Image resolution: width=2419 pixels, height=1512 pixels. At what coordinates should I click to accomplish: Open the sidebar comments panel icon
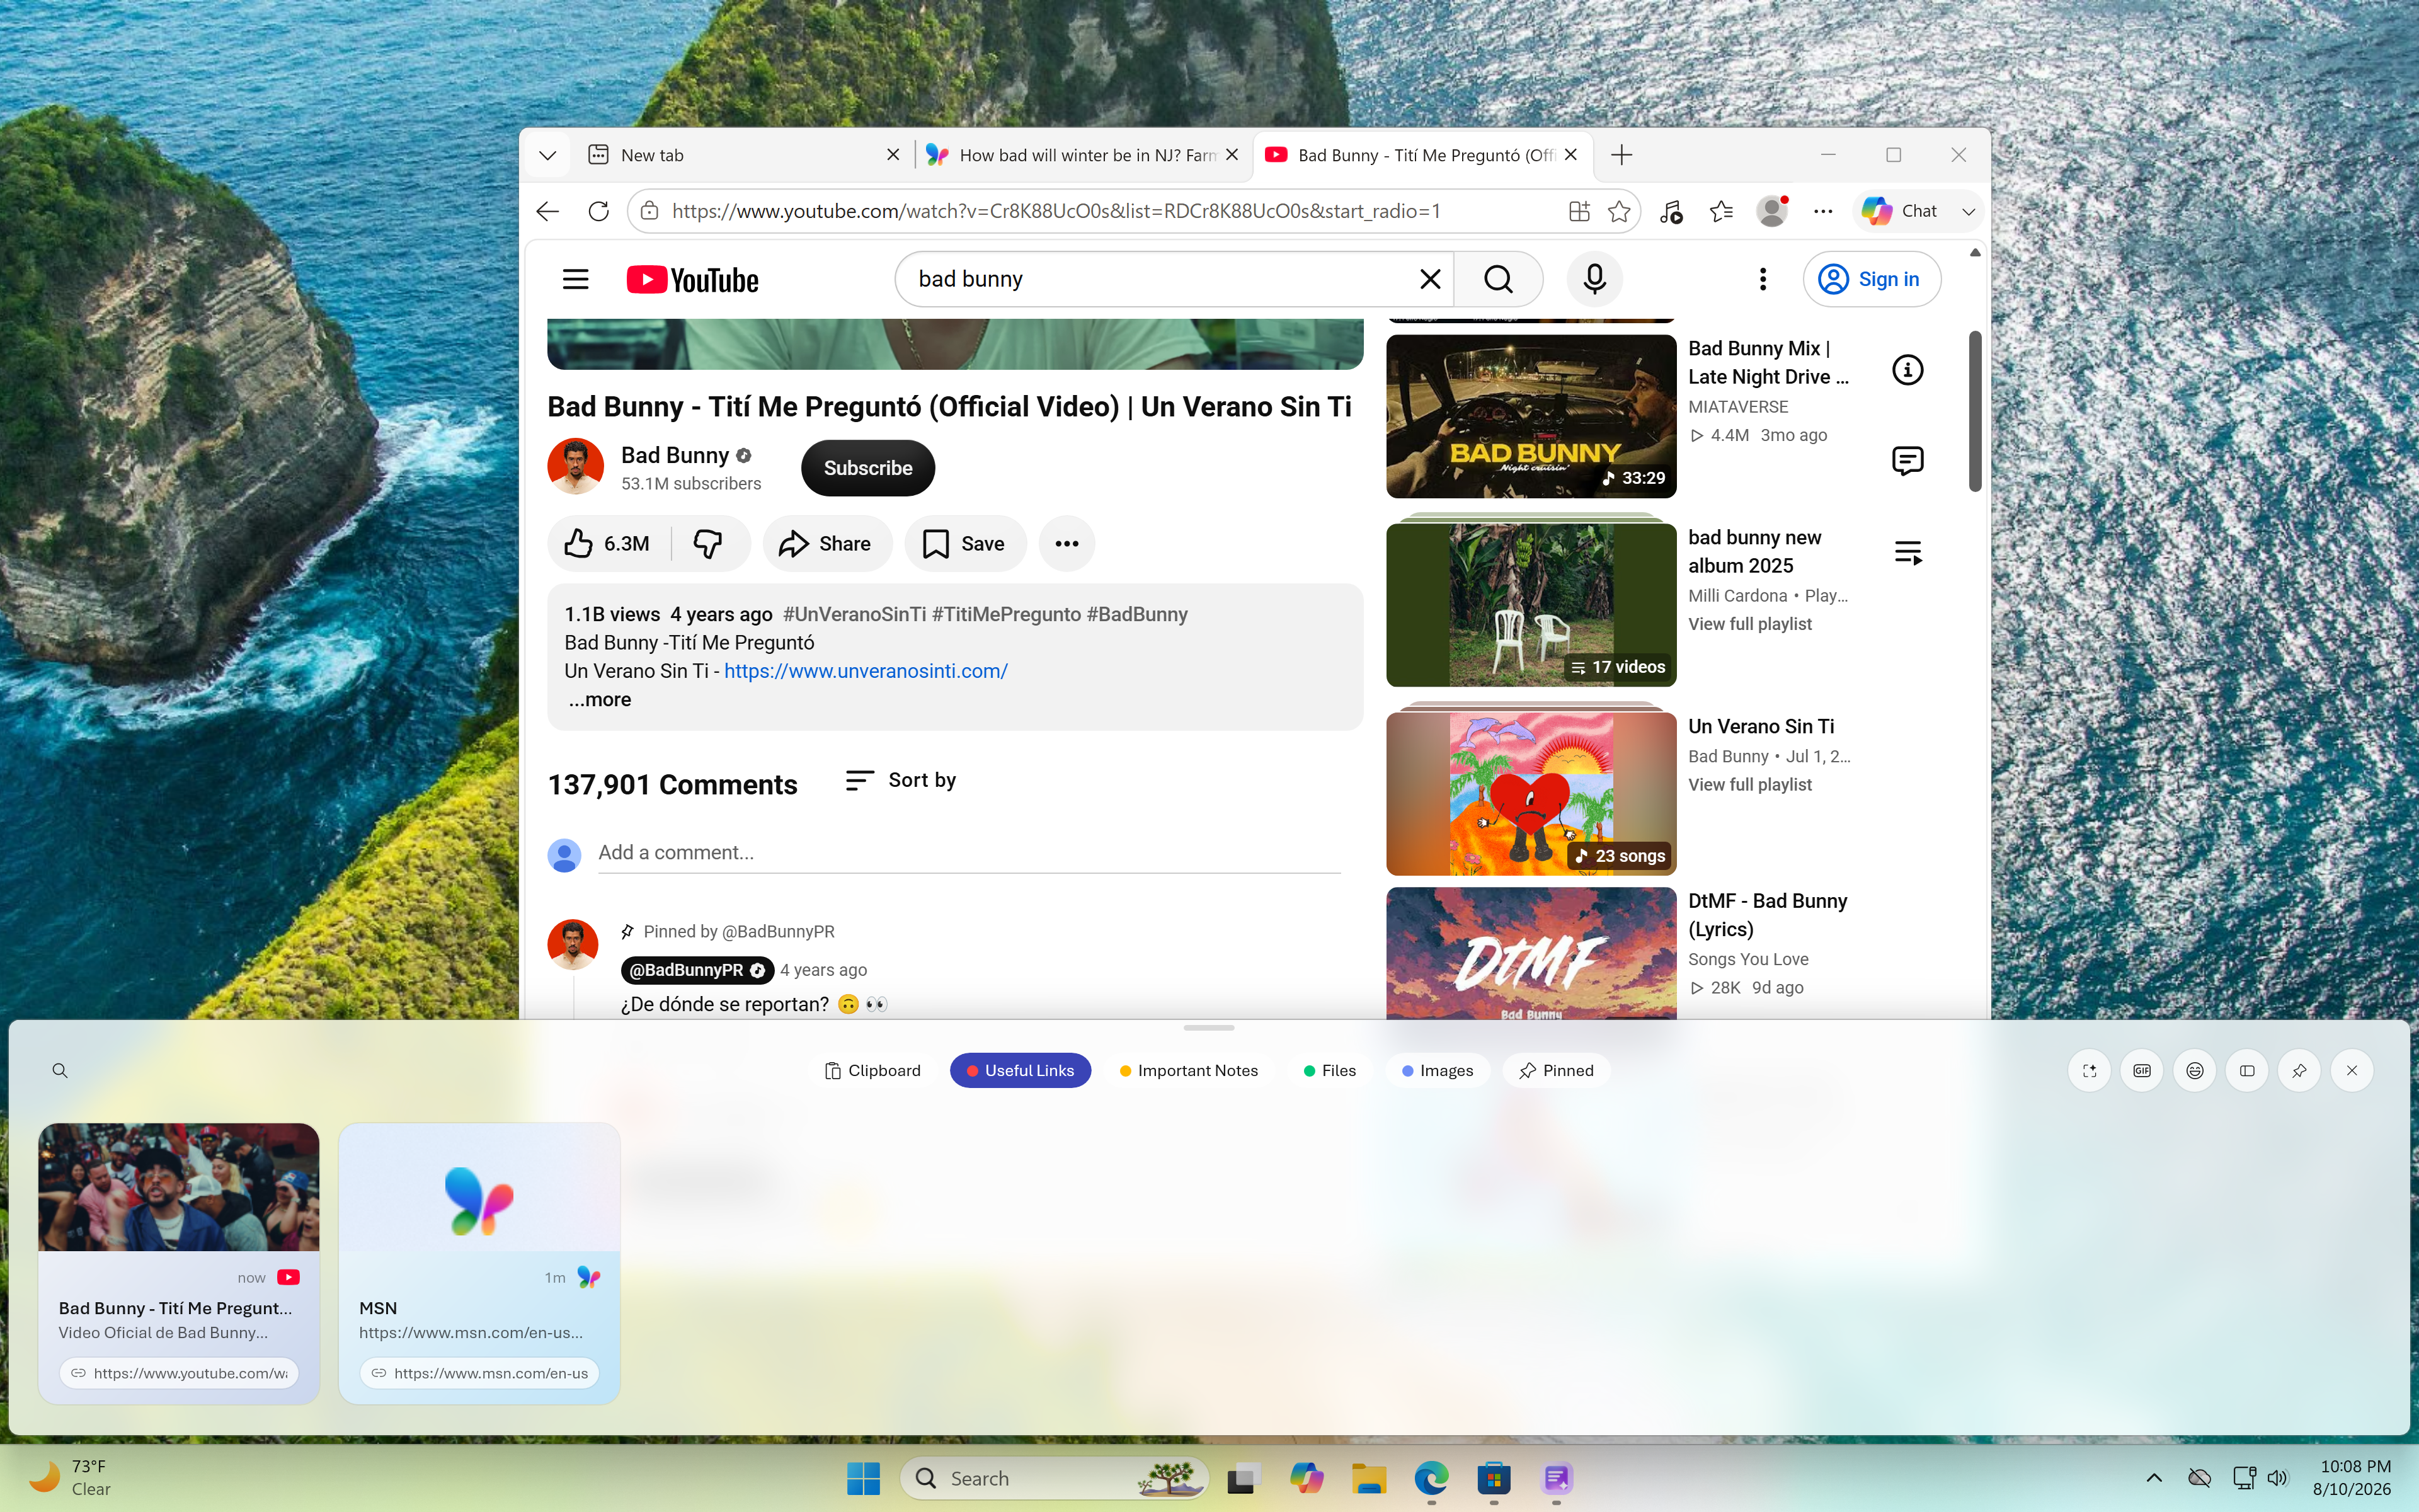click(1907, 461)
